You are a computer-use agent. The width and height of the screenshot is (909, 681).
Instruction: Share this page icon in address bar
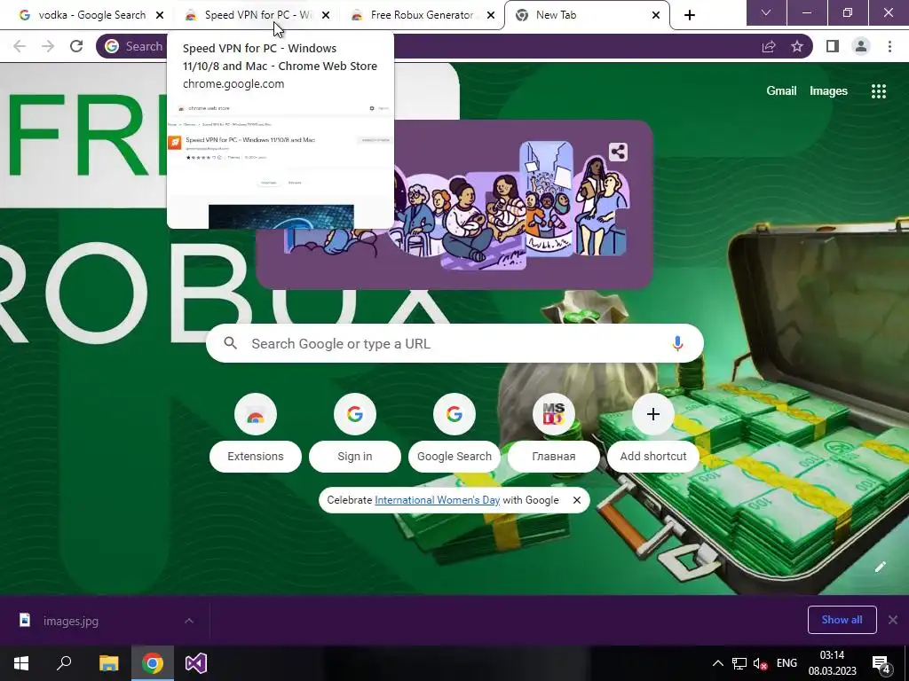[769, 46]
